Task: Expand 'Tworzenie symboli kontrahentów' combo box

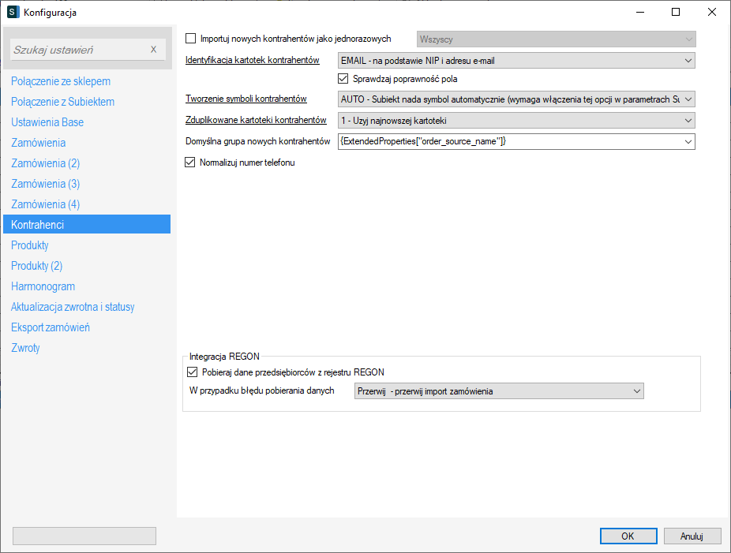Action: tap(687, 99)
